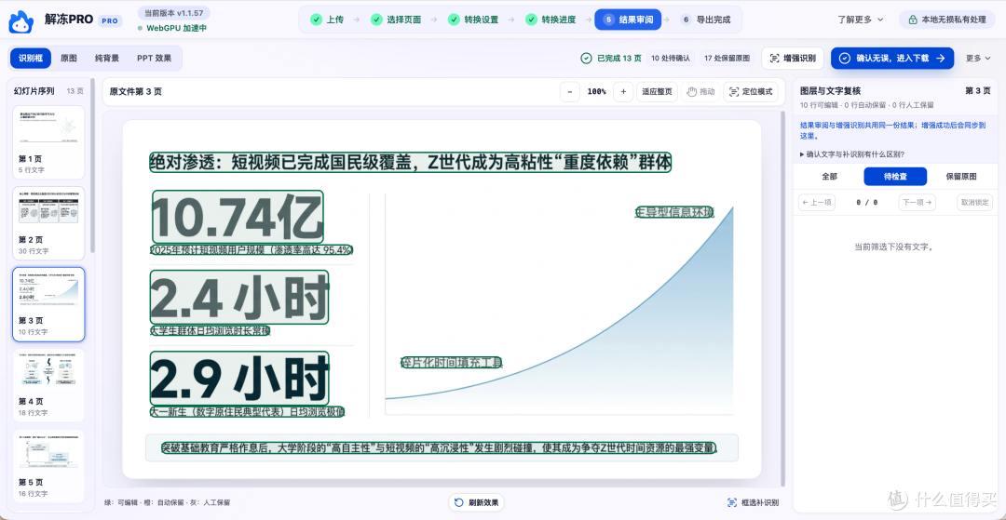1006x520 pixels.
Task: Select the 2.9 小时 recognition box
Action: click(239, 379)
